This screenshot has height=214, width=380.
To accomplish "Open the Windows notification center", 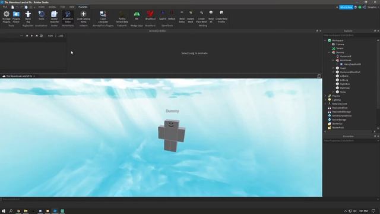I will [373, 211].
